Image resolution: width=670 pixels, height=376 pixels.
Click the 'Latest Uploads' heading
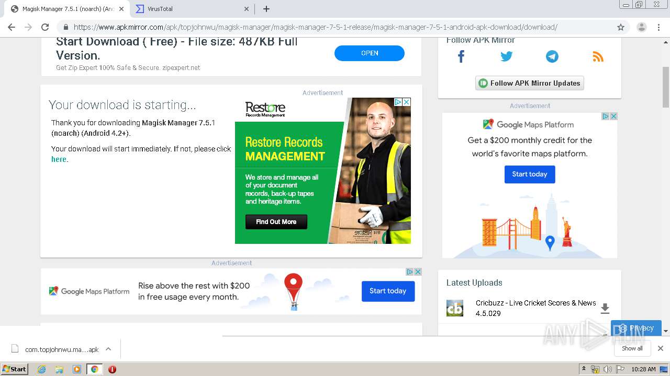pyautogui.click(x=474, y=283)
